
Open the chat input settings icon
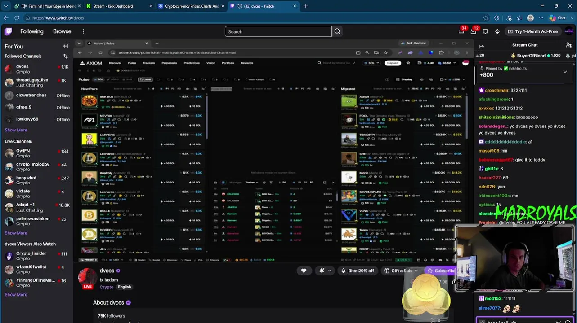pyautogui.click(x=558, y=321)
